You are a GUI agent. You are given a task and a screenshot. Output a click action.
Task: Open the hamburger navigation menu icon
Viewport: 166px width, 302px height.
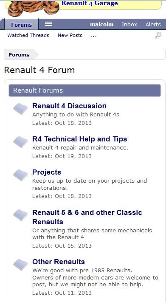tap(48, 24)
